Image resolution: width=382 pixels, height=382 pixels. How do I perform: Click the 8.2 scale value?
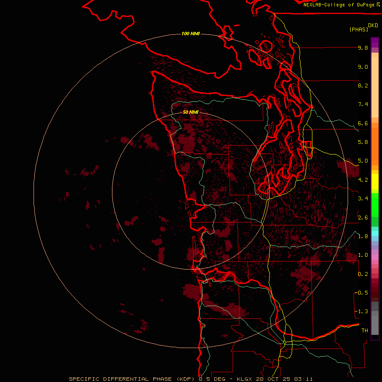click(363, 85)
